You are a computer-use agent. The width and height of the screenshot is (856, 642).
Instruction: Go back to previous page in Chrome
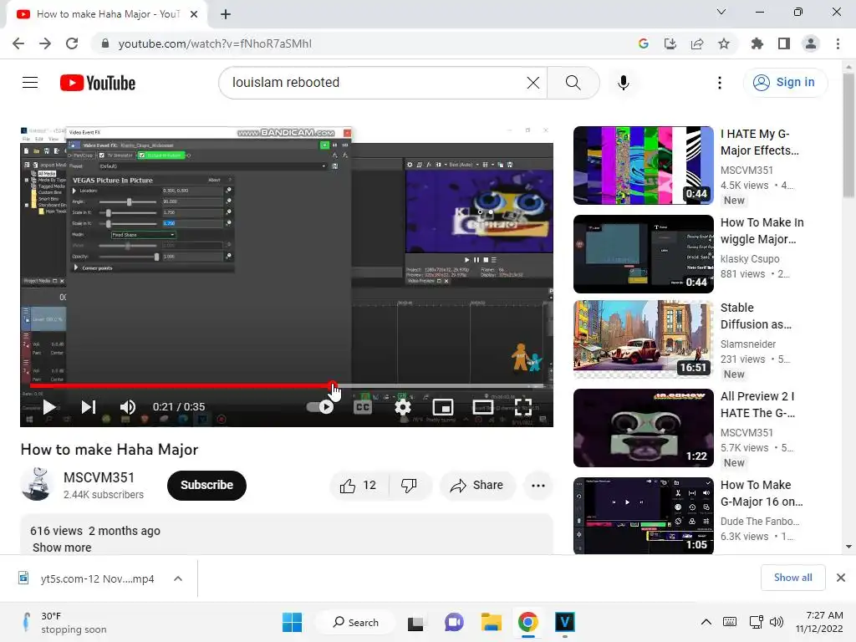pos(18,43)
